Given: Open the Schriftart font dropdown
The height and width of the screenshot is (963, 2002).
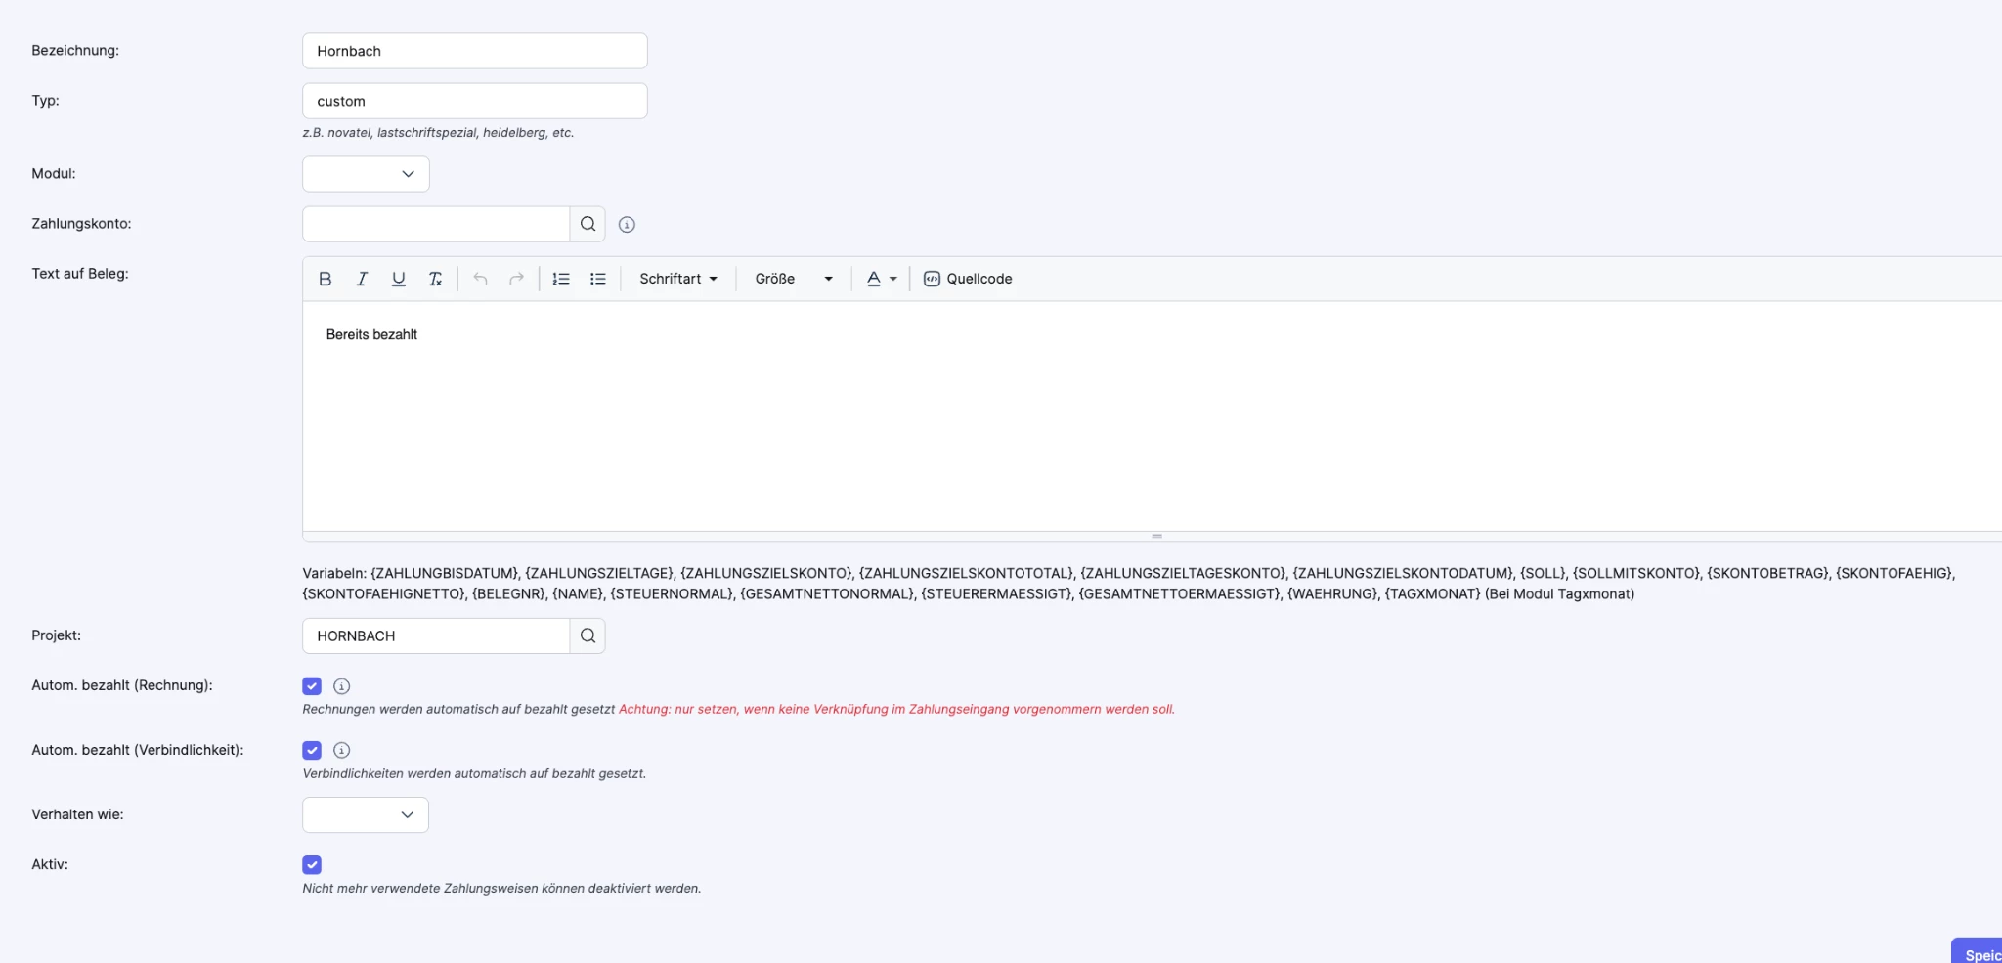Looking at the screenshot, I should (x=678, y=279).
